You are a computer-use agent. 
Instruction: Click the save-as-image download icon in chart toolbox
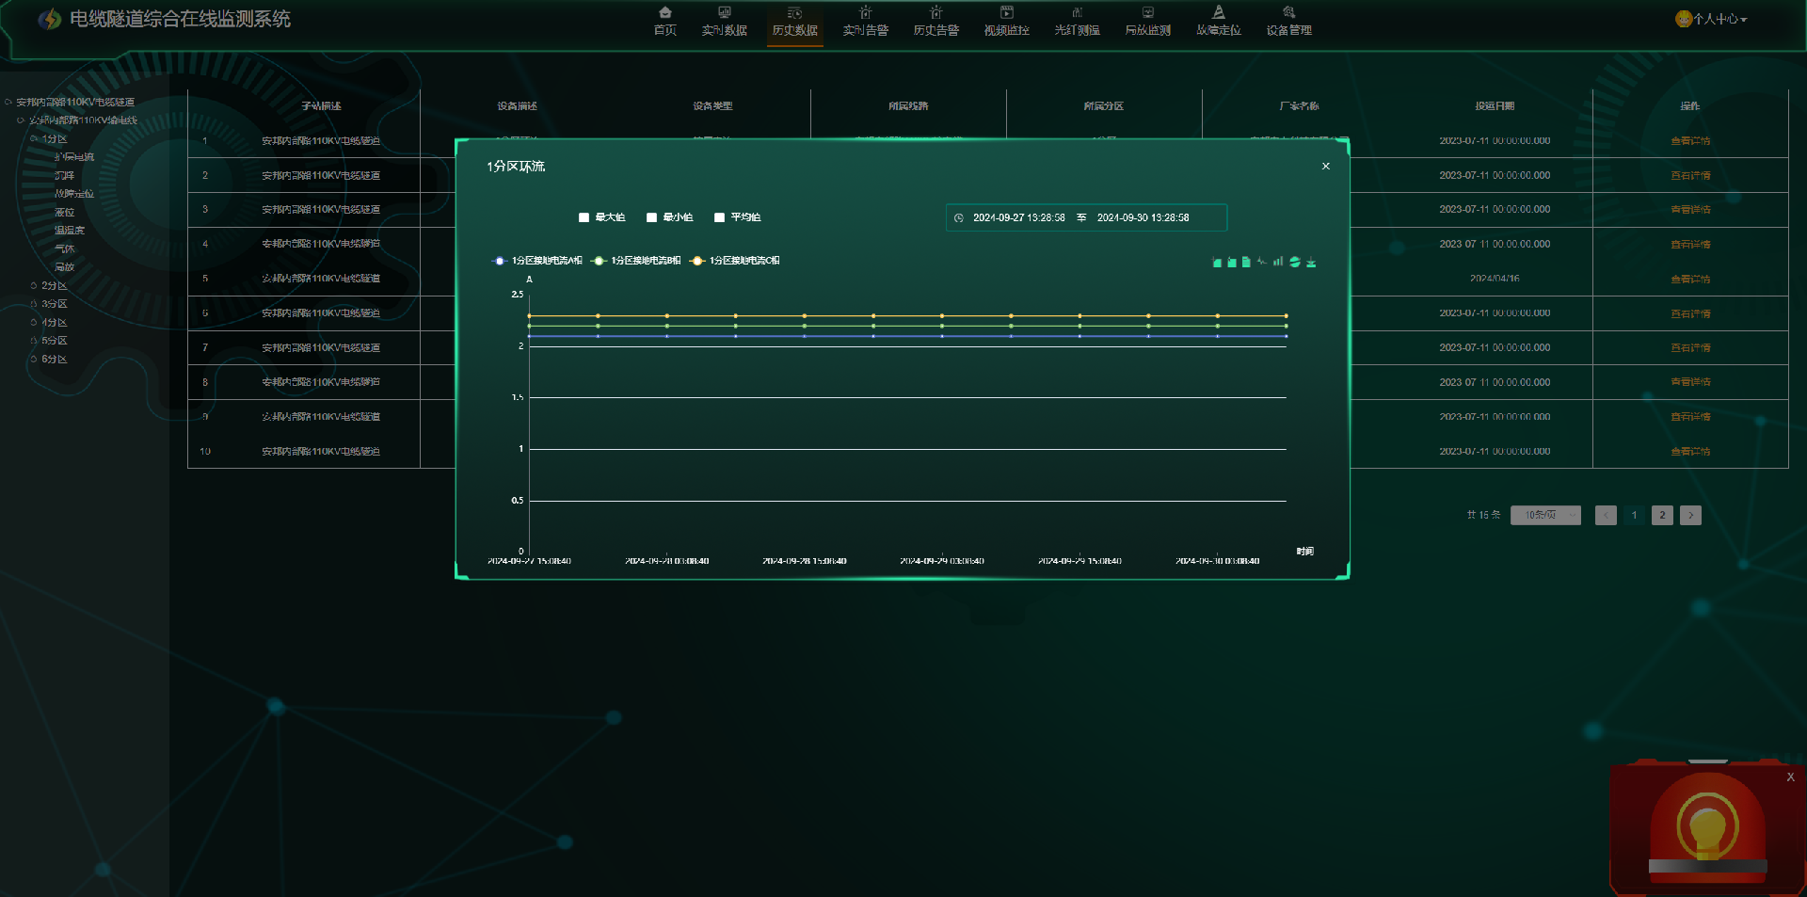click(1311, 262)
